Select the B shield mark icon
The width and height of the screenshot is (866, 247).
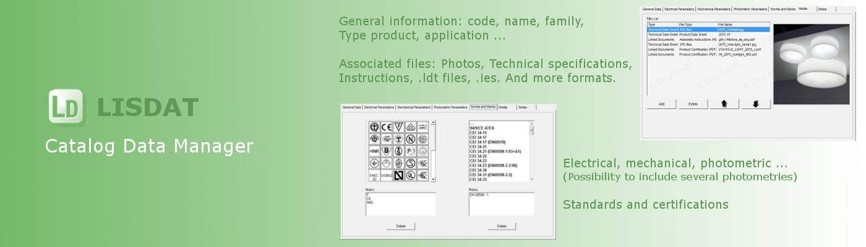tap(386, 151)
